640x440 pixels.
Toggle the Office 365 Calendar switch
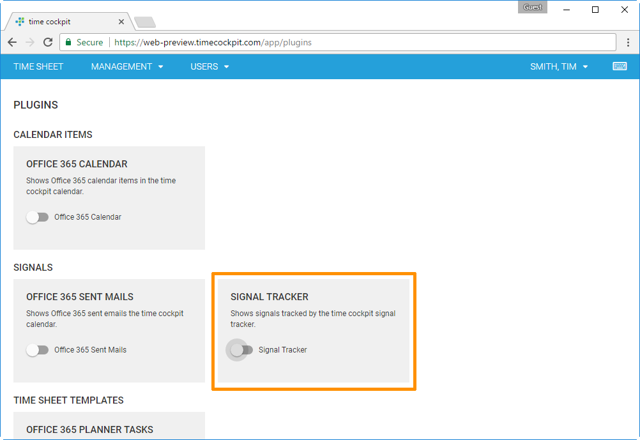pyautogui.click(x=37, y=217)
